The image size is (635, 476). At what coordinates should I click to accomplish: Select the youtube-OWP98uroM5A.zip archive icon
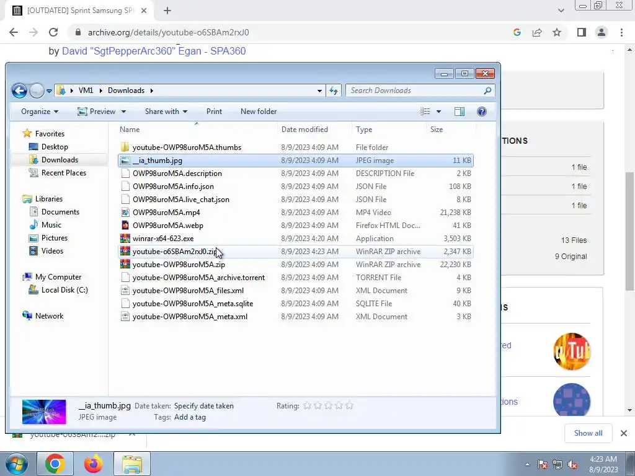click(x=125, y=264)
